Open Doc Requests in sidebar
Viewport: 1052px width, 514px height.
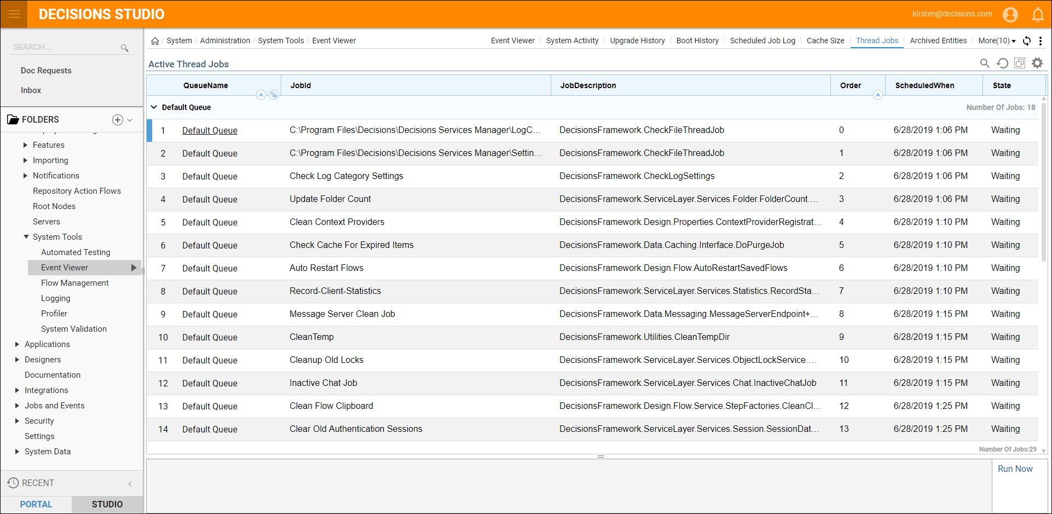(x=46, y=71)
